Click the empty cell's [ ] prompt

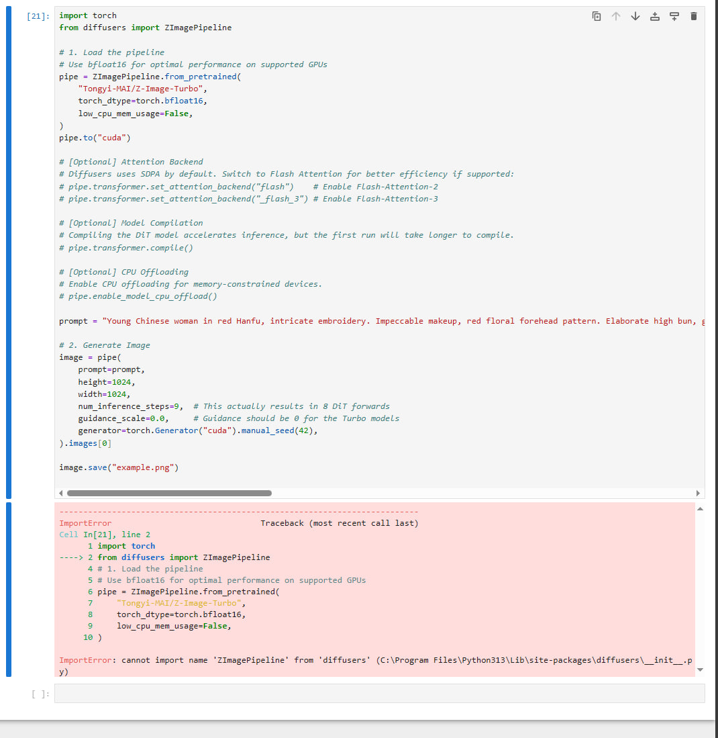point(40,694)
